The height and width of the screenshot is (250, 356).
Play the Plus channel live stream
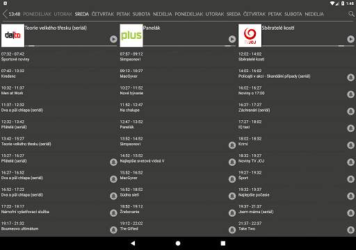click(232, 39)
